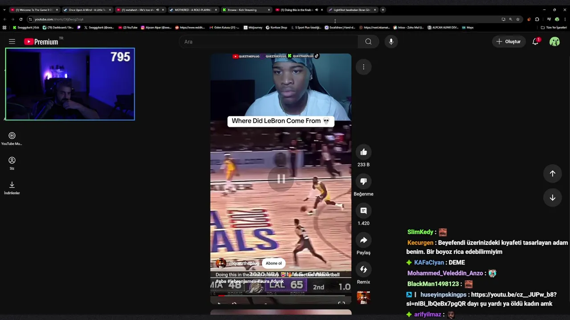Share the Short using Paylaş
This screenshot has height=320, width=570.
(x=363, y=240)
